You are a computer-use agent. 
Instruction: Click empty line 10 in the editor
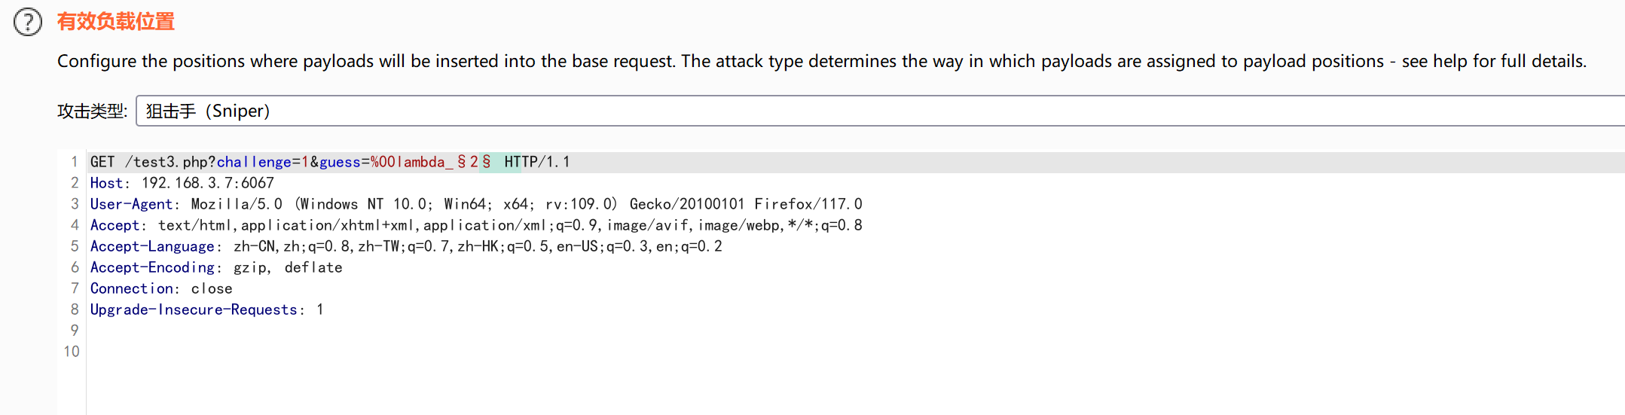tap(856, 352)
